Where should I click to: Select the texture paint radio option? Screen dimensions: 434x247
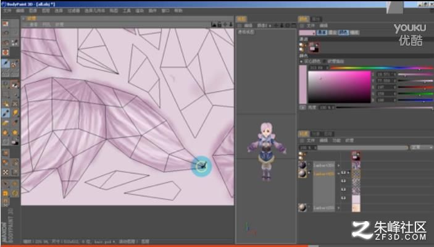click(325, 61)
